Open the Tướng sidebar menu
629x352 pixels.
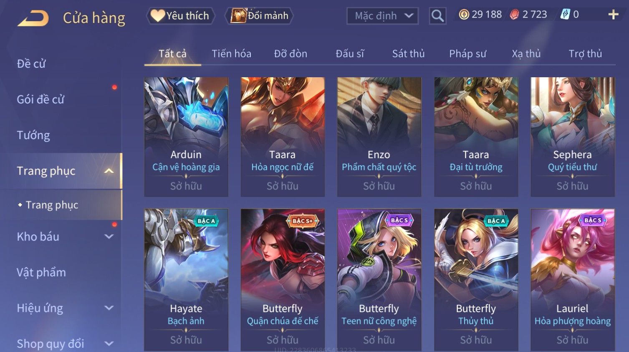(33, 135)
